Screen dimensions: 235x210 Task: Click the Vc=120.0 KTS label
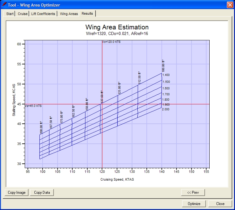click(x=111, y=42)
